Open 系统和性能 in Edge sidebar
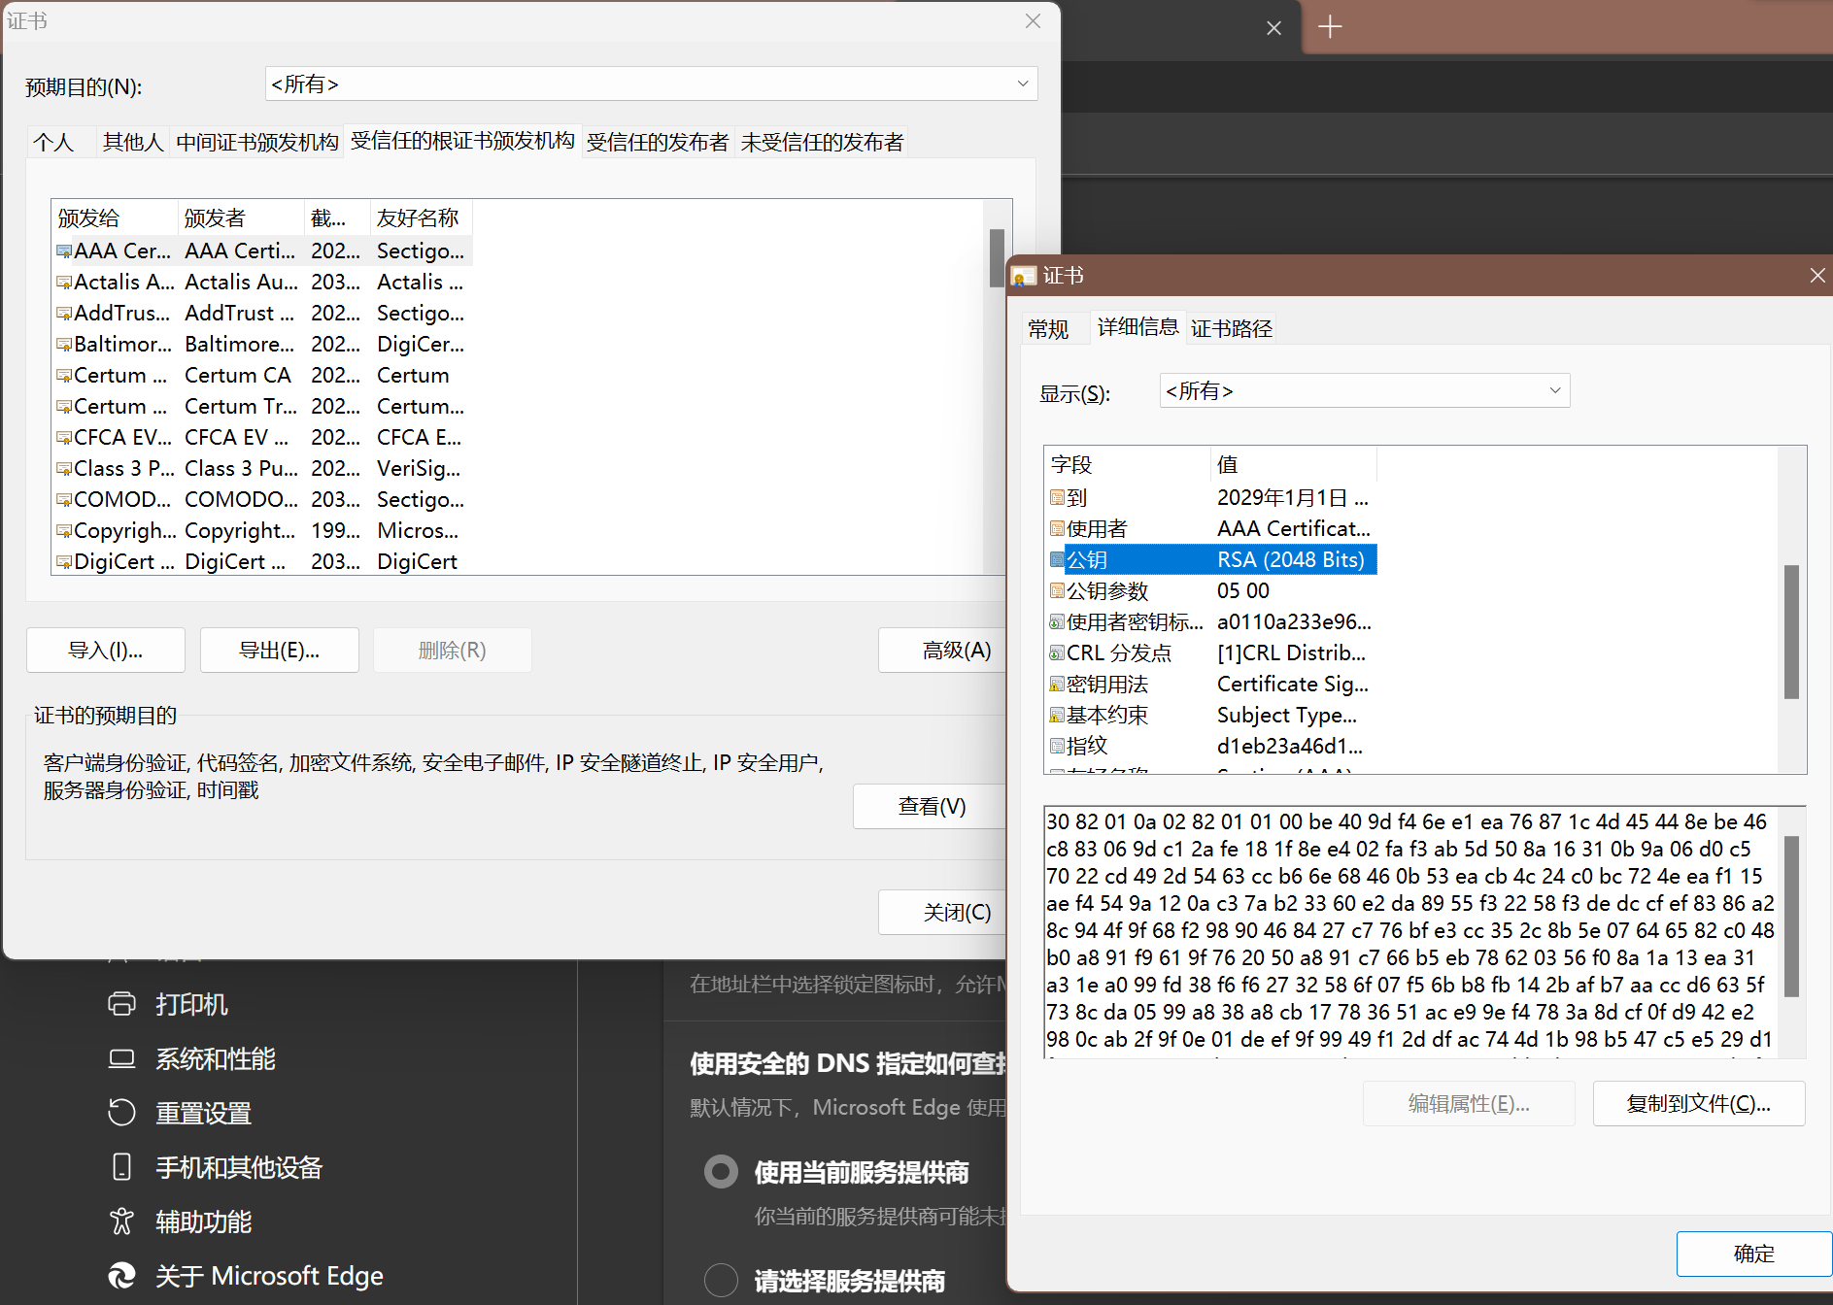Viewport: 1833px width, 1305px height. coord(191,1058)
